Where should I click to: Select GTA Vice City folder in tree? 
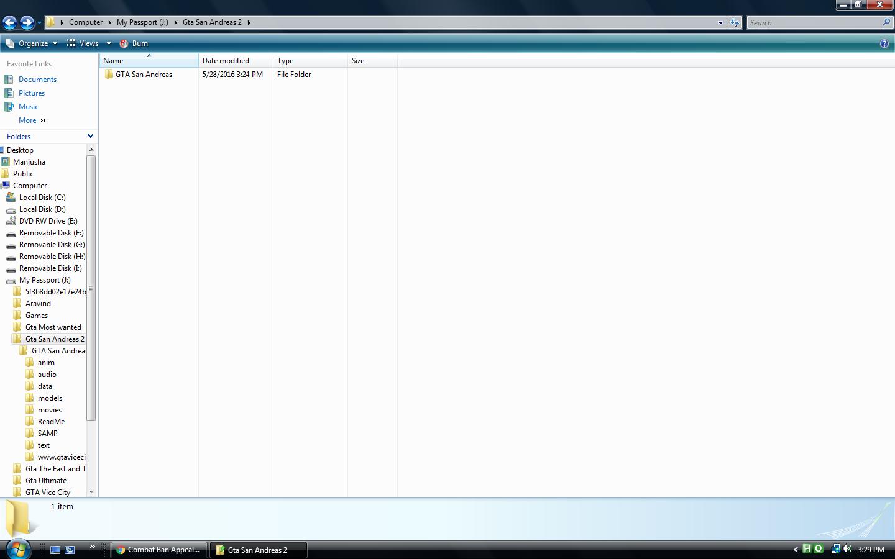point(47,493)
